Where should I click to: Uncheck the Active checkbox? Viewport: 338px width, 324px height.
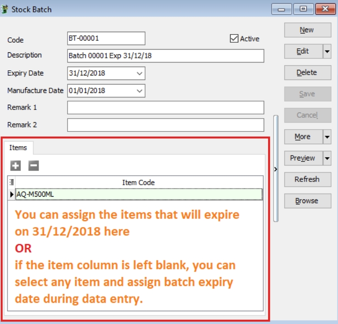coord(234,39)
